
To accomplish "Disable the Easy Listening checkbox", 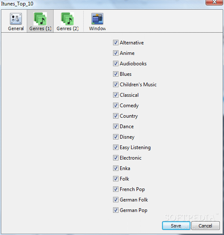I will [116, 147].
